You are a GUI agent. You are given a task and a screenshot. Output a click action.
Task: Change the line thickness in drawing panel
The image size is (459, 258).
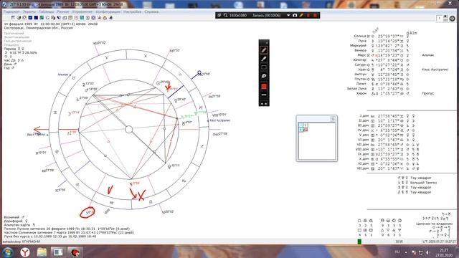(x=264, y=95)
